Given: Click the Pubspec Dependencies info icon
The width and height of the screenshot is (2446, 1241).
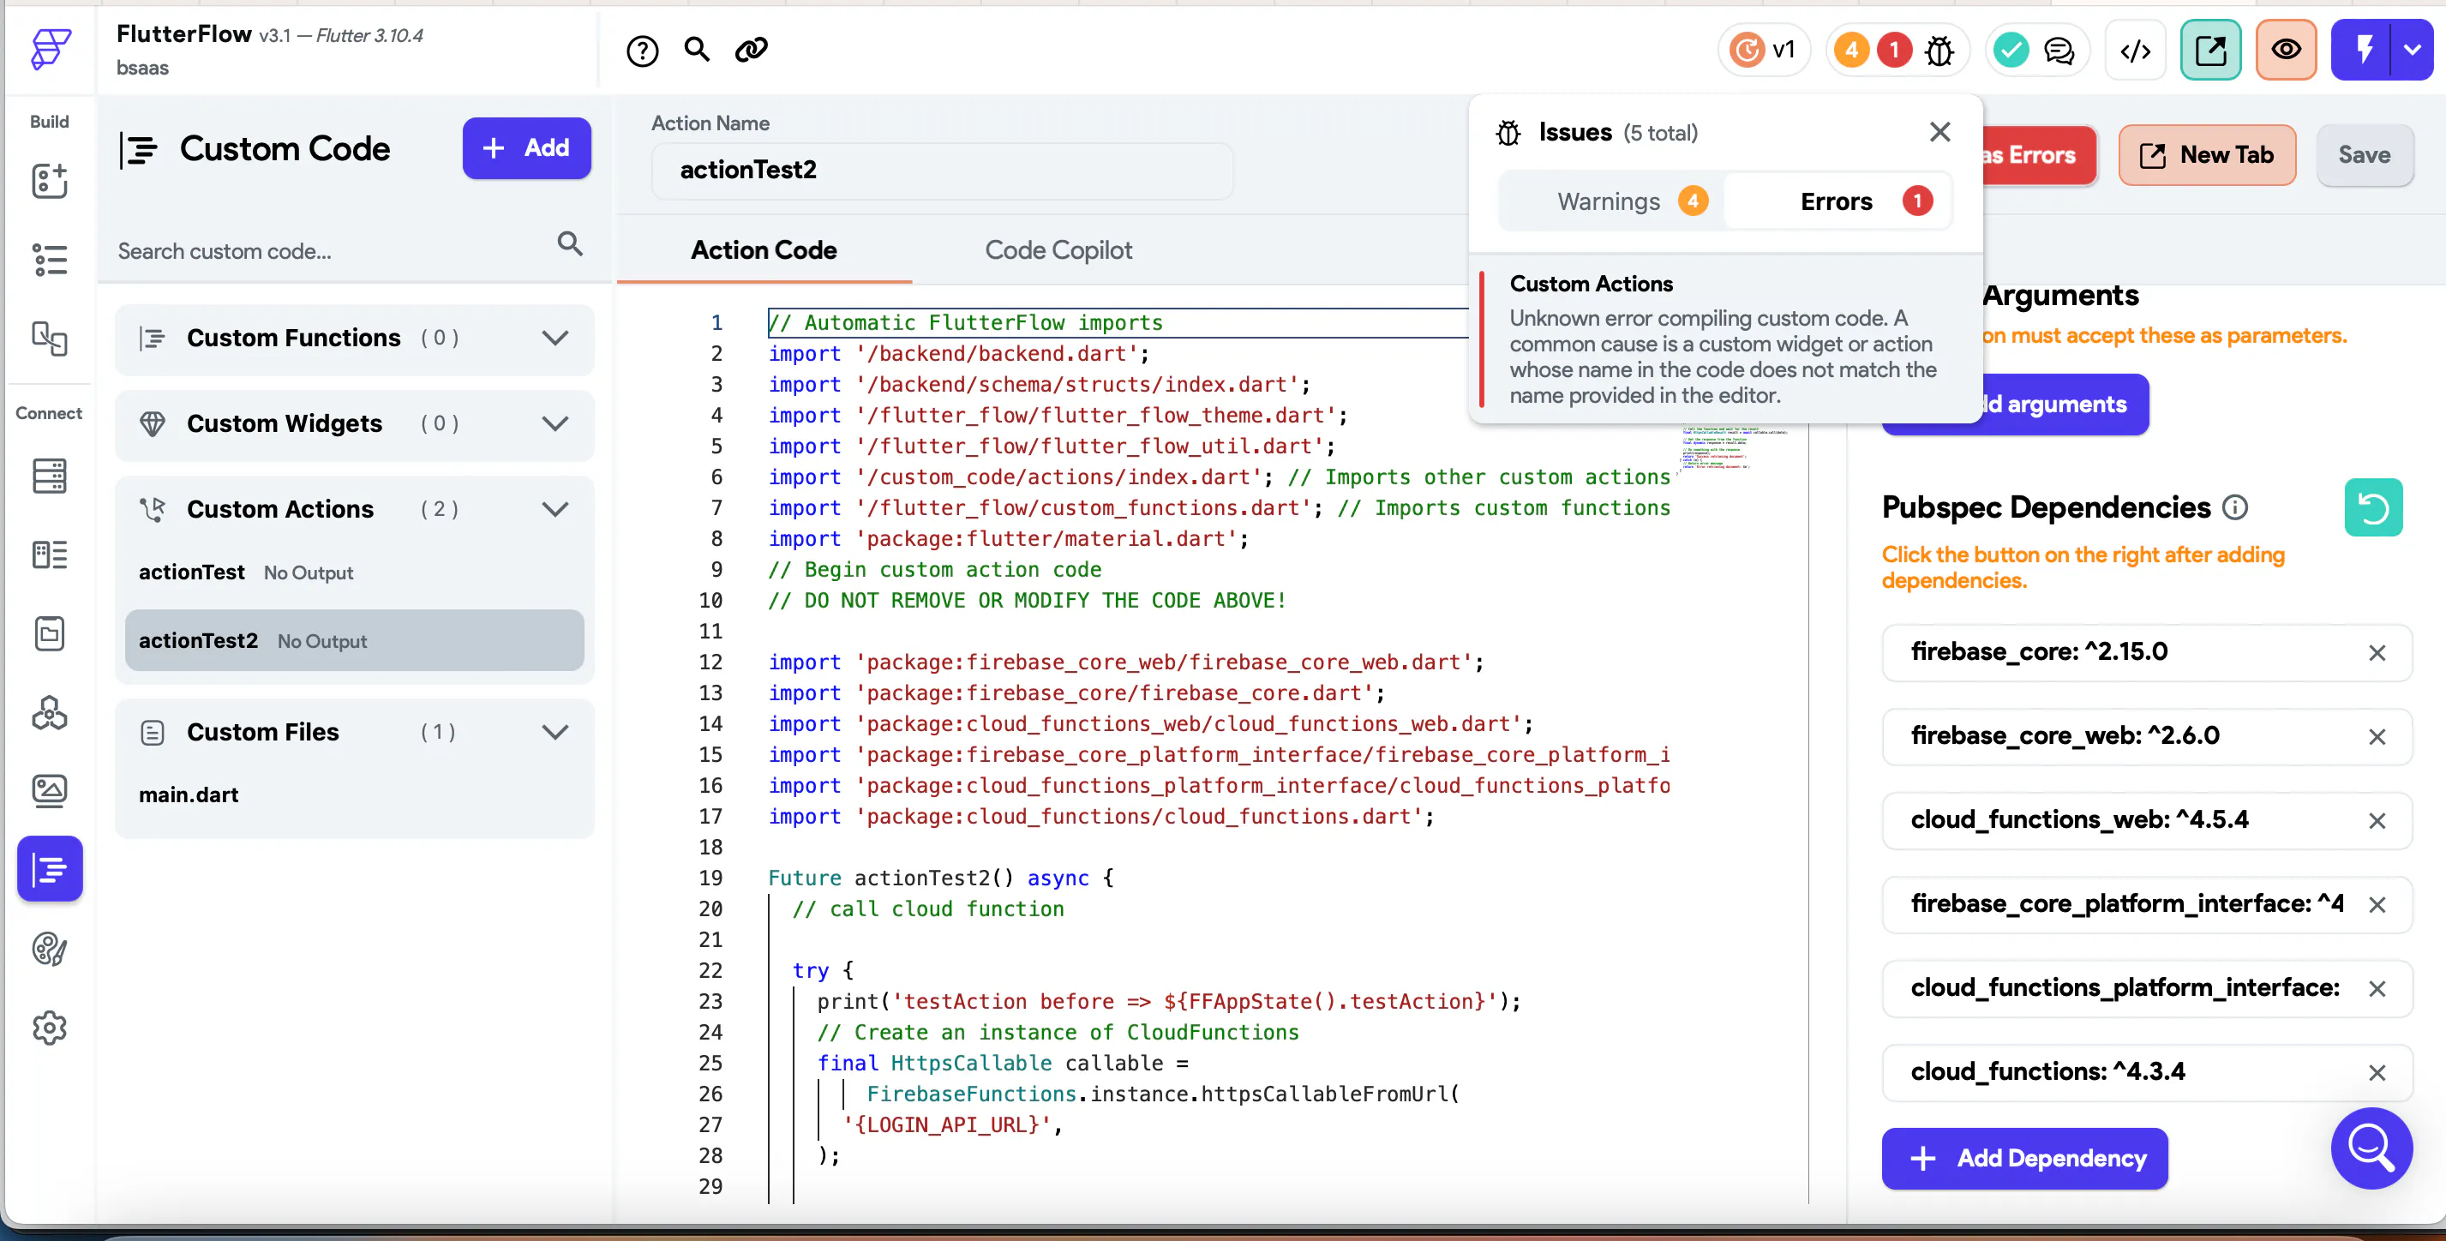Looking at the screenshot, I should click(x=2235, y=508).
